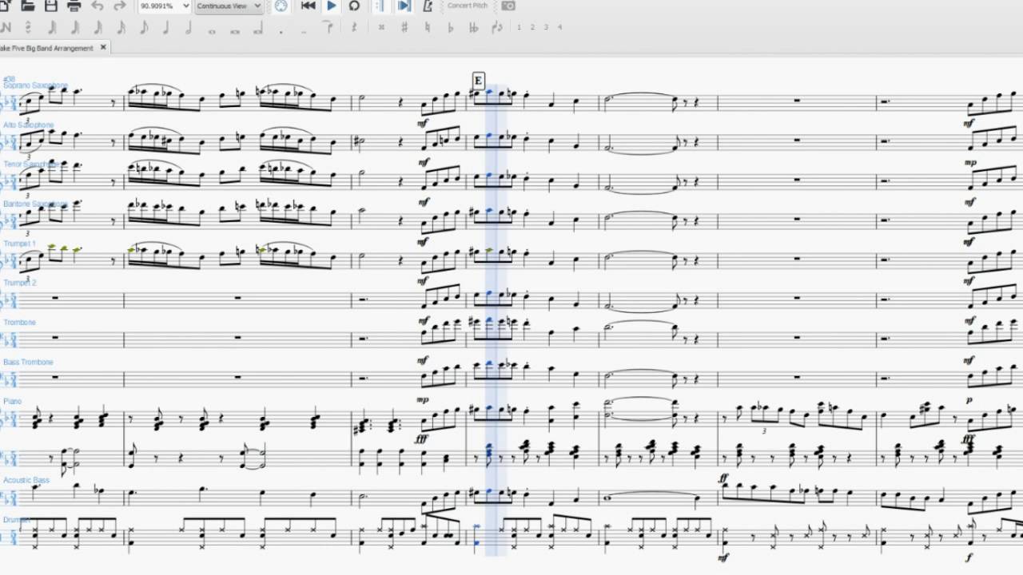Screen dimensions: 1023x575
Task: Click the tie icon
Action: click(x=328, y=26)
